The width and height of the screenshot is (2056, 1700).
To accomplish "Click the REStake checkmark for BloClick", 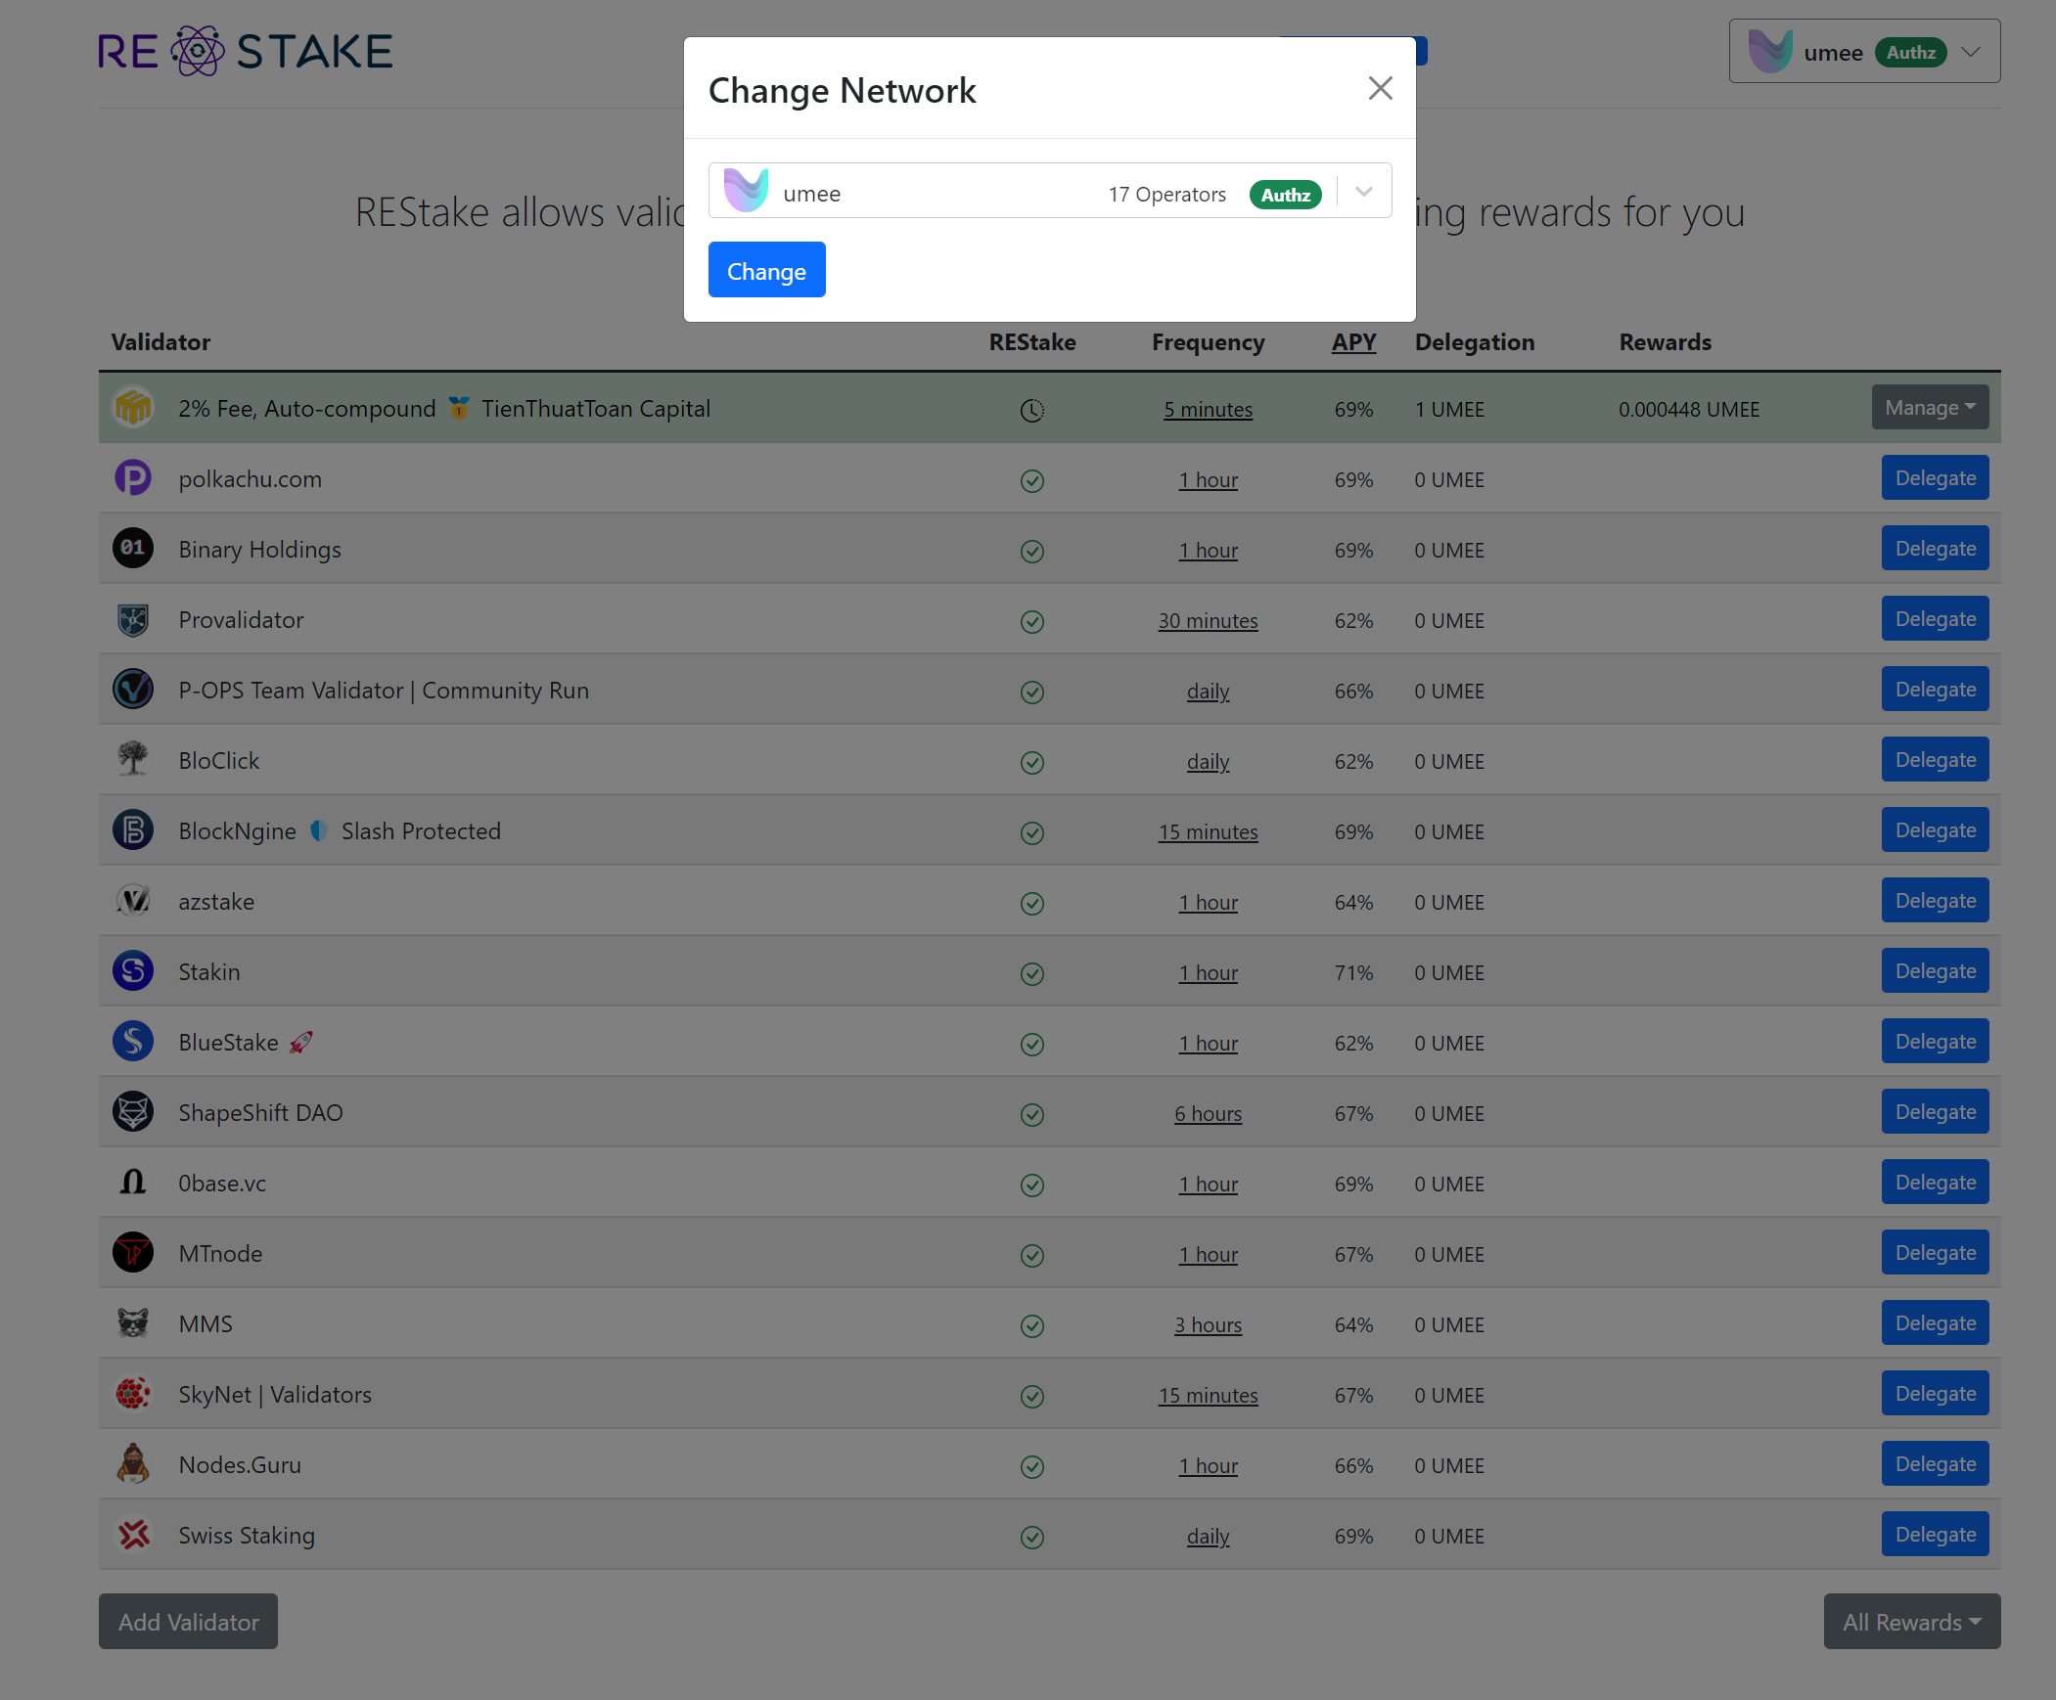I will (1032, 762).
